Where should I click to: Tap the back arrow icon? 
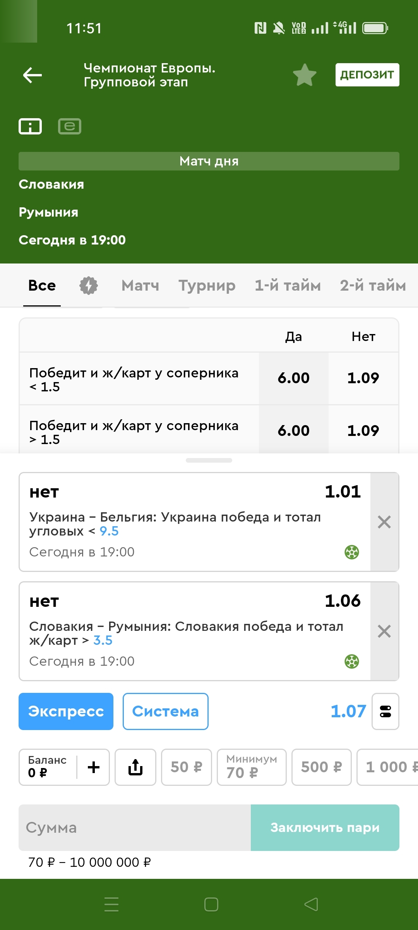pyautogui.click(x=33, y=75)
